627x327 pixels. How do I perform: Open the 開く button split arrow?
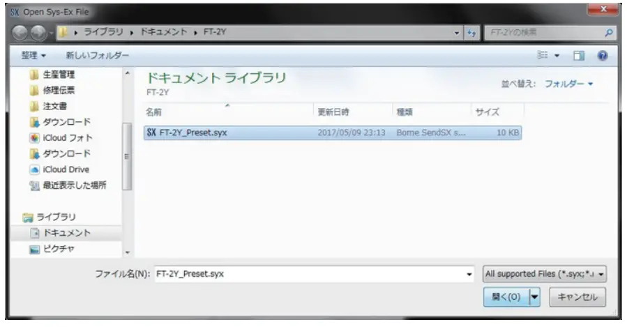535,297
